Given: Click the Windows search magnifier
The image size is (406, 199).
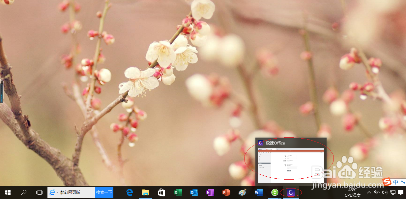Looking at the screenshot, I should [x=23, y=192].
